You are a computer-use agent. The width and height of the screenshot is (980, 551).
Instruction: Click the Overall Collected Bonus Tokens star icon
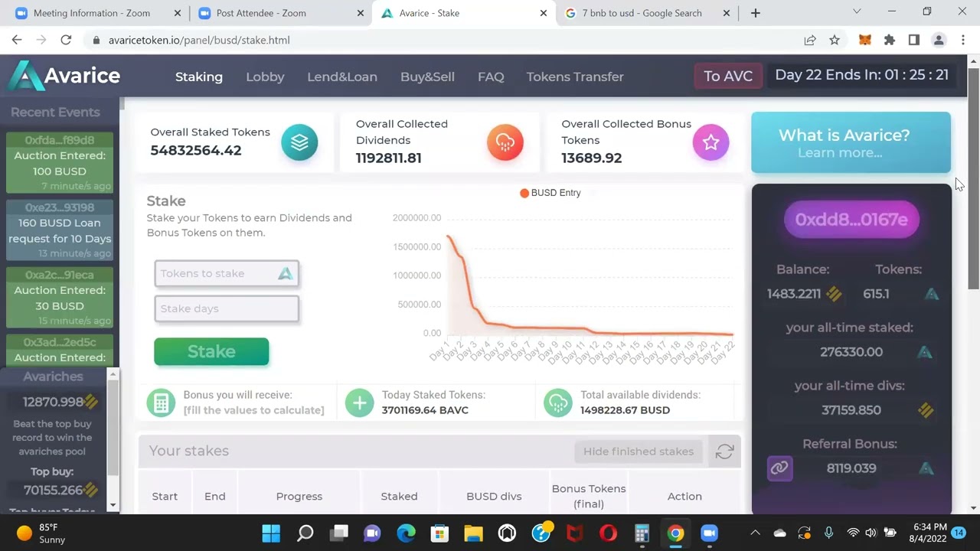point(711,142)
